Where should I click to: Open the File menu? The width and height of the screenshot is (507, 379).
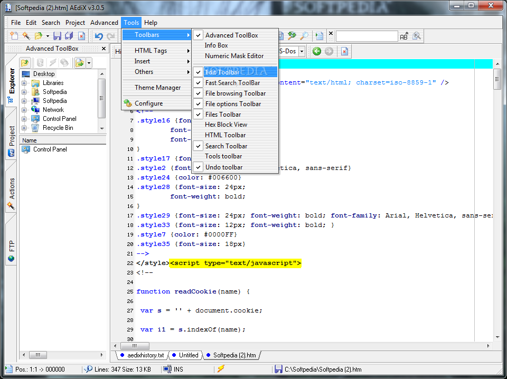[15, 23]
